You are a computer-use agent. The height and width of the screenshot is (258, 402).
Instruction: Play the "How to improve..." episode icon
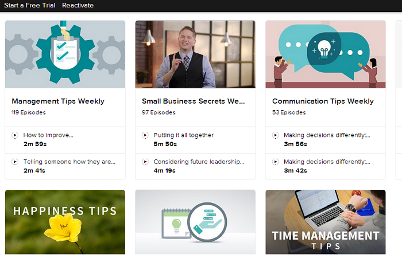tap(15, 135)
